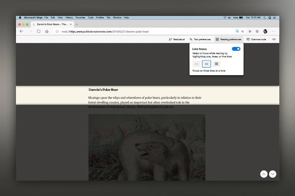The width and height of the screenshot is (295, 196).
Task: Click the user profile avatar
Action: (265, 31)
